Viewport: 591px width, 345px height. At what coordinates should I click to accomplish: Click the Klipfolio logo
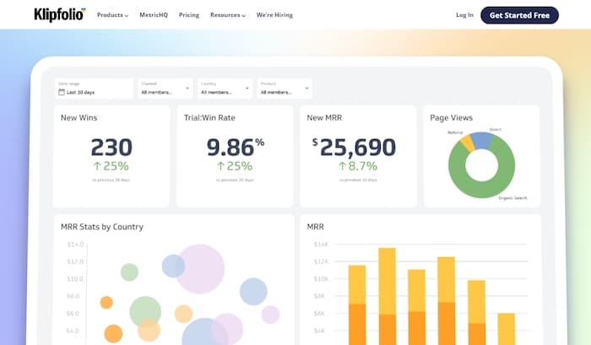tap(60, 14)
